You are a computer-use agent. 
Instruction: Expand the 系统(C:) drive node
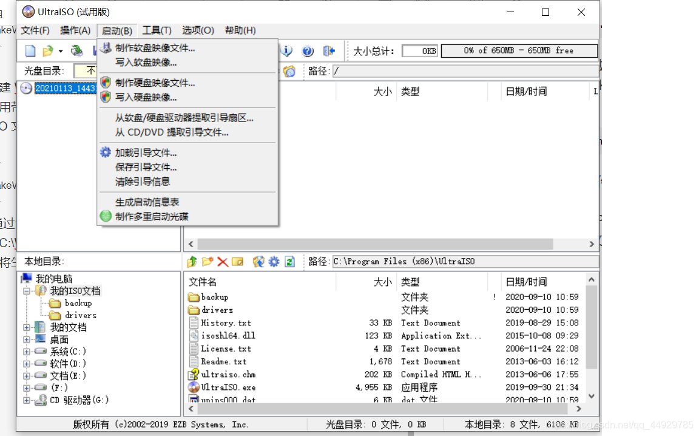(27, 352)
